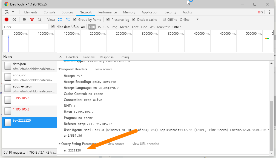
Task: Uncheck the Preserve log checkbox
Action: point(108,19)
